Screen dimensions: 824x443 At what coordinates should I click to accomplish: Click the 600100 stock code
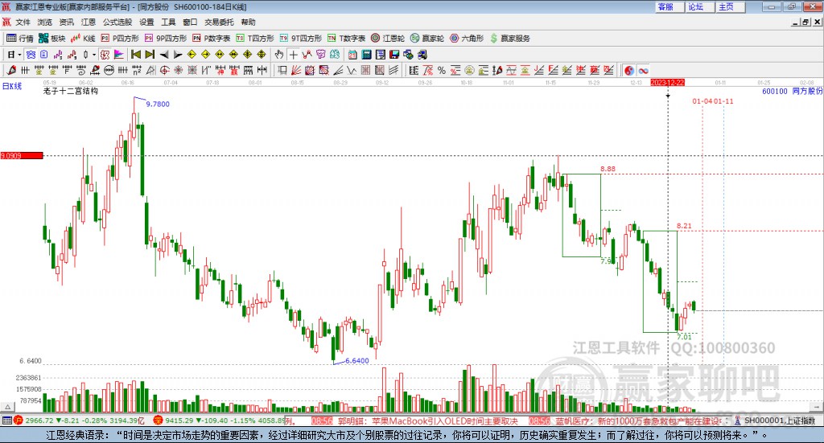[775, 91]
